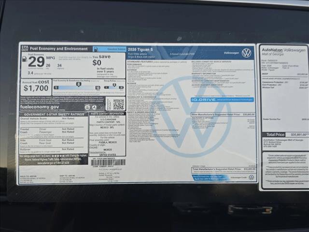Viewport: 309px width, 232px height.
Task: Click 'Not Rated' in the Passenger row
Action: 68,132
